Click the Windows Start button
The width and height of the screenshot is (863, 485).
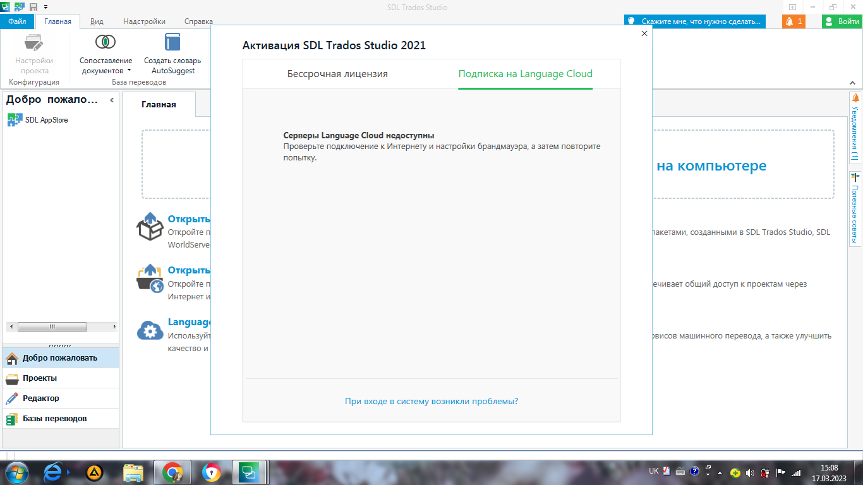tap(15, 472)
